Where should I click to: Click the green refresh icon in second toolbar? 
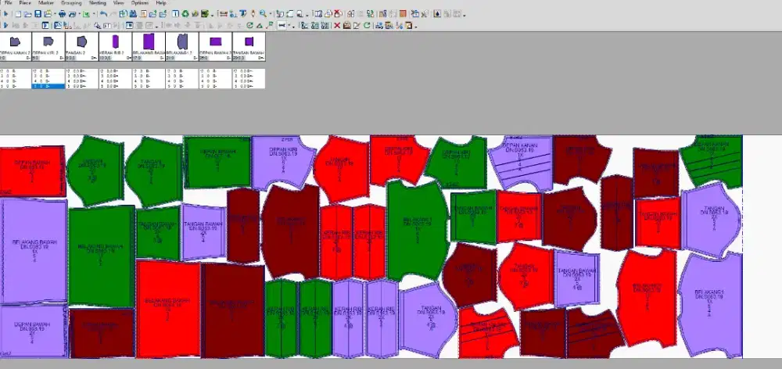pos(368,25)
